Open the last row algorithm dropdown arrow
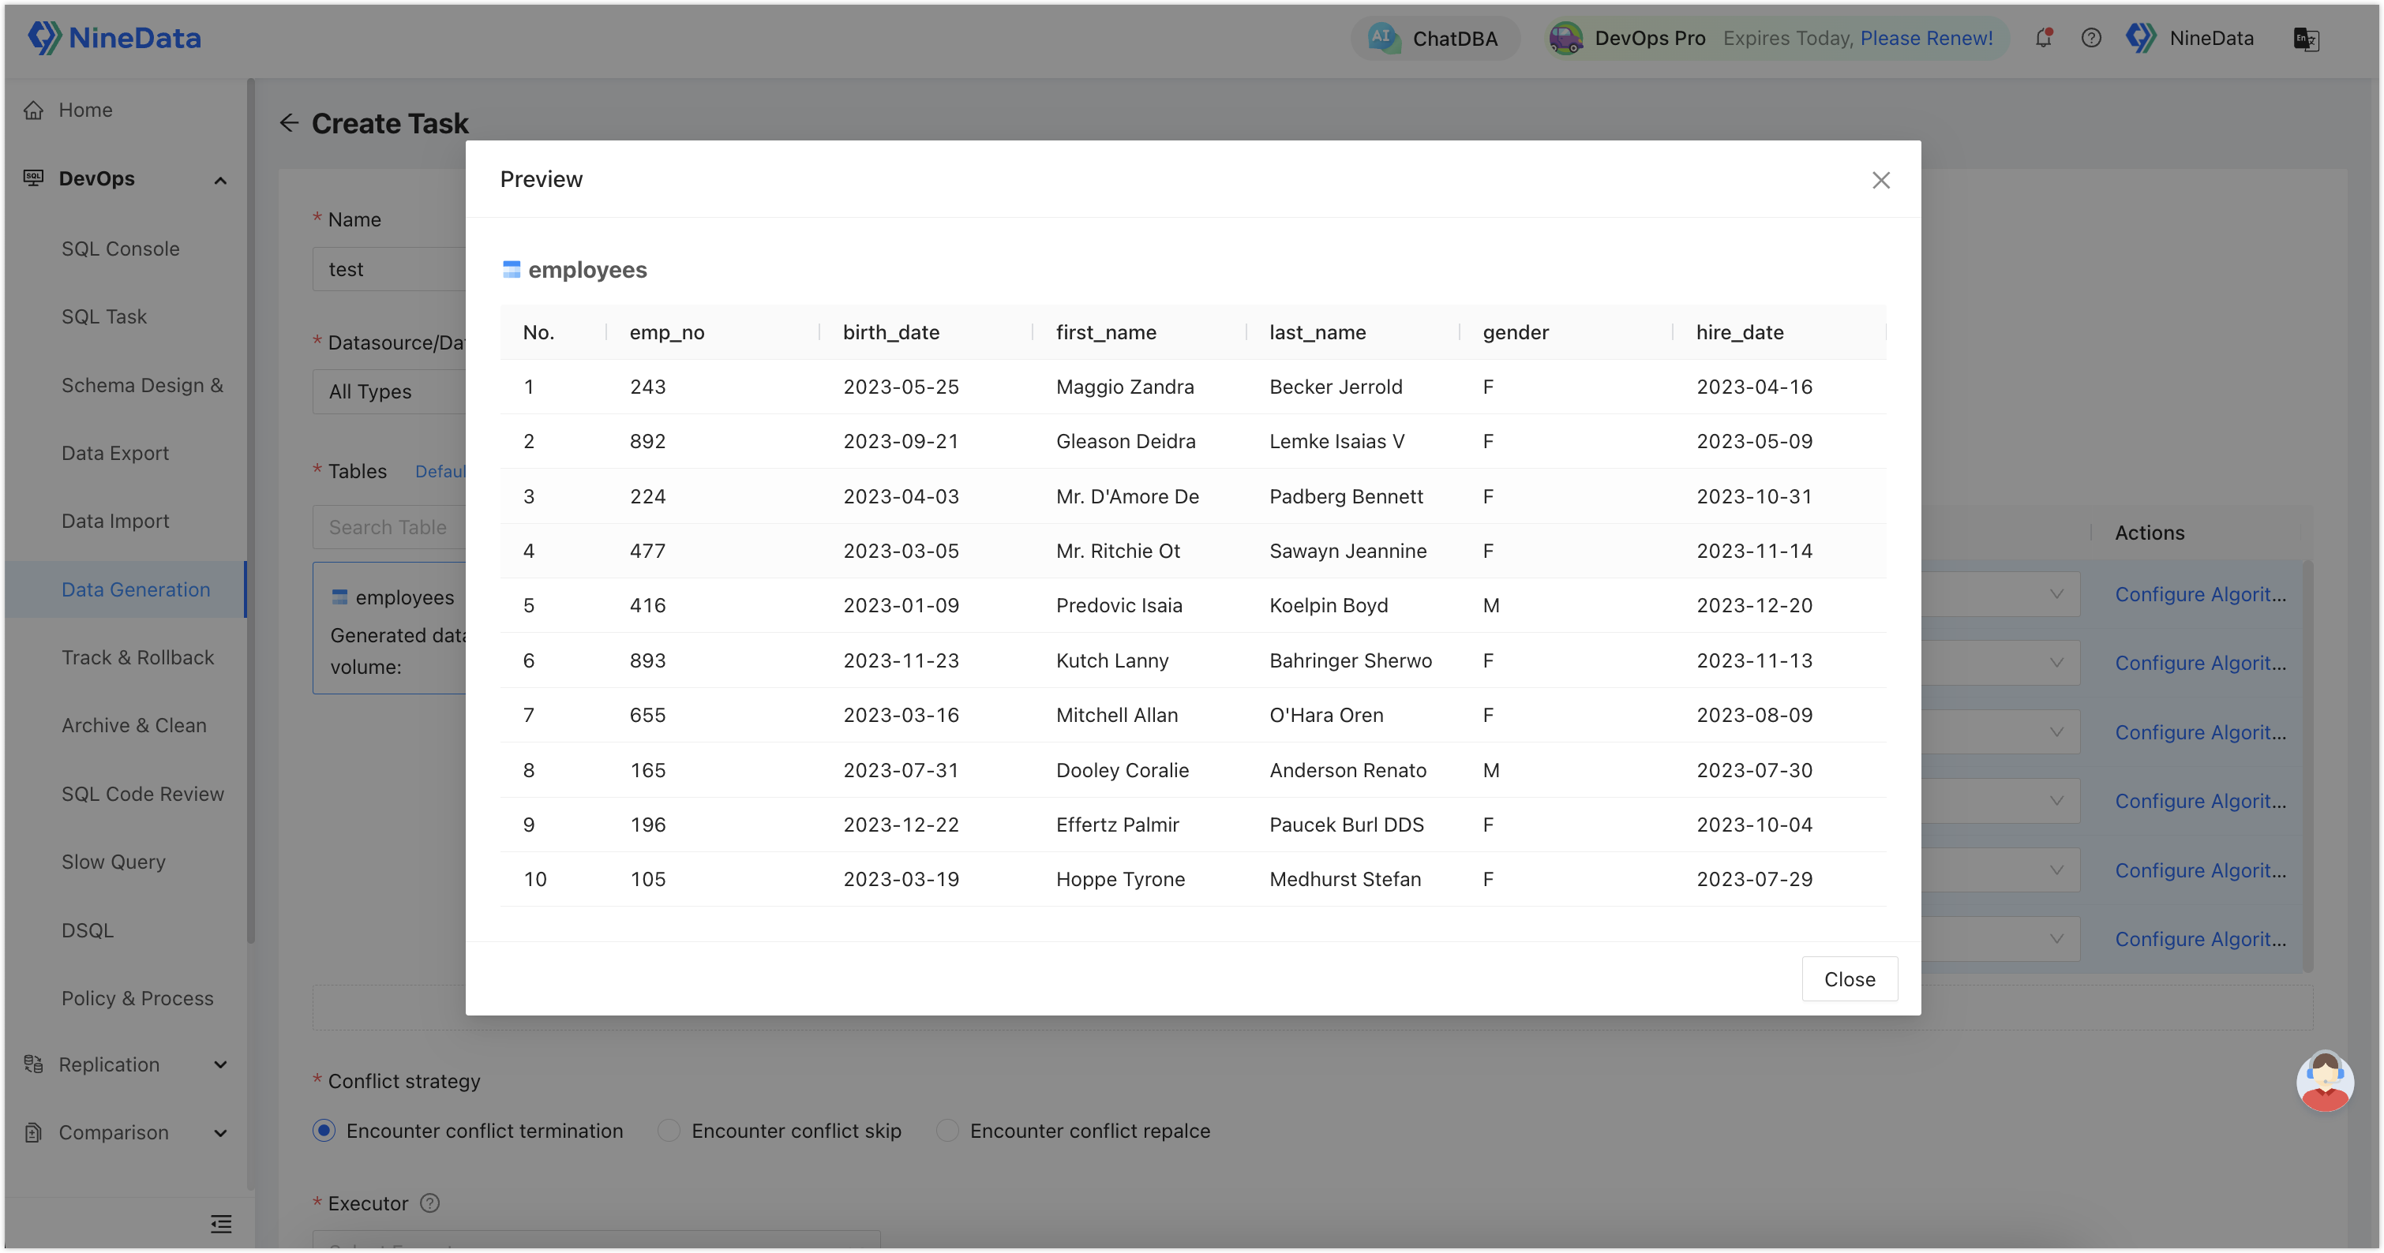Viewport: 2384px width, 1253px height. pyautogui.click(x=2056, y=940)
